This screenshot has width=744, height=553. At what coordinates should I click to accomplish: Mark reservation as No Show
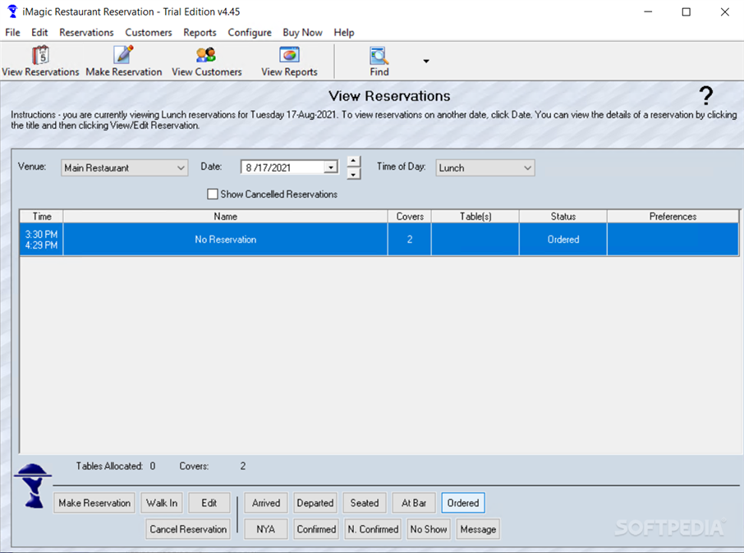click(429, 529)
